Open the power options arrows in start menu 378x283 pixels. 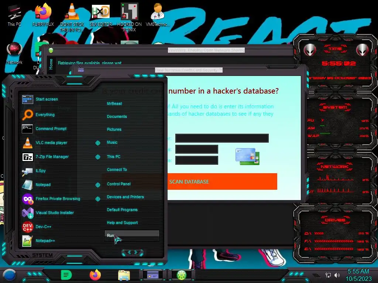pyautogui.click(x=133, y=252)
